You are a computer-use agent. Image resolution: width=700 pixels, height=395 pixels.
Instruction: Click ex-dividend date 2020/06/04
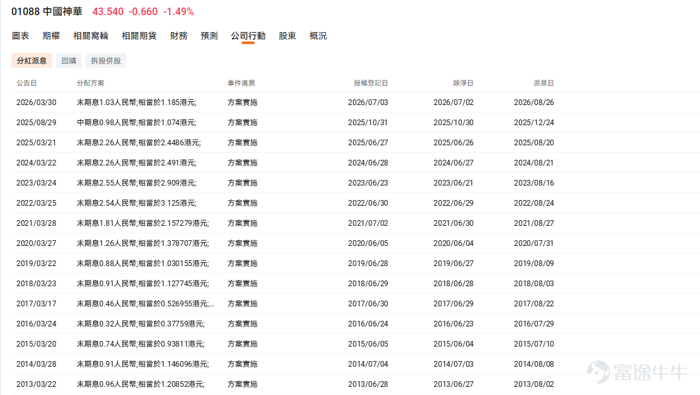point(454,243)
